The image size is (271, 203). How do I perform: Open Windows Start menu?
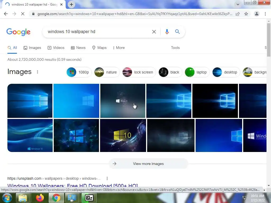pos(7,198)
